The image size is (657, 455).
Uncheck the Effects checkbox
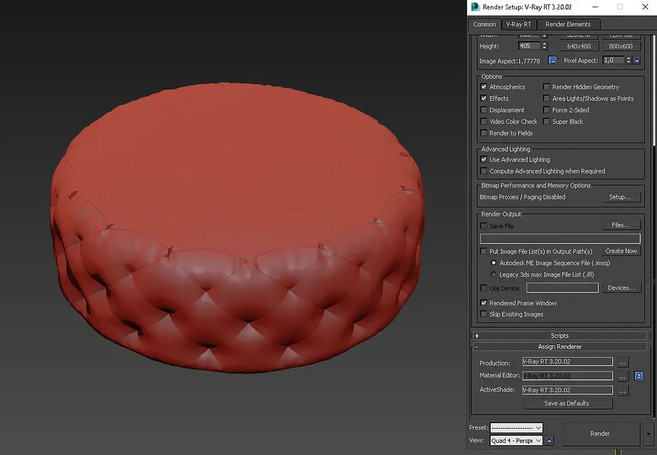[x=483, y=98]
